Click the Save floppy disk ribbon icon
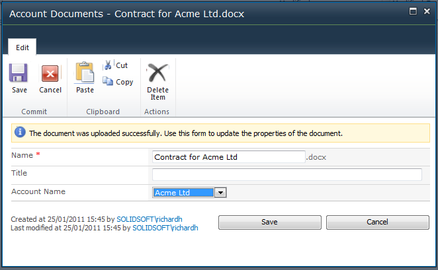 tap(19, 74)
